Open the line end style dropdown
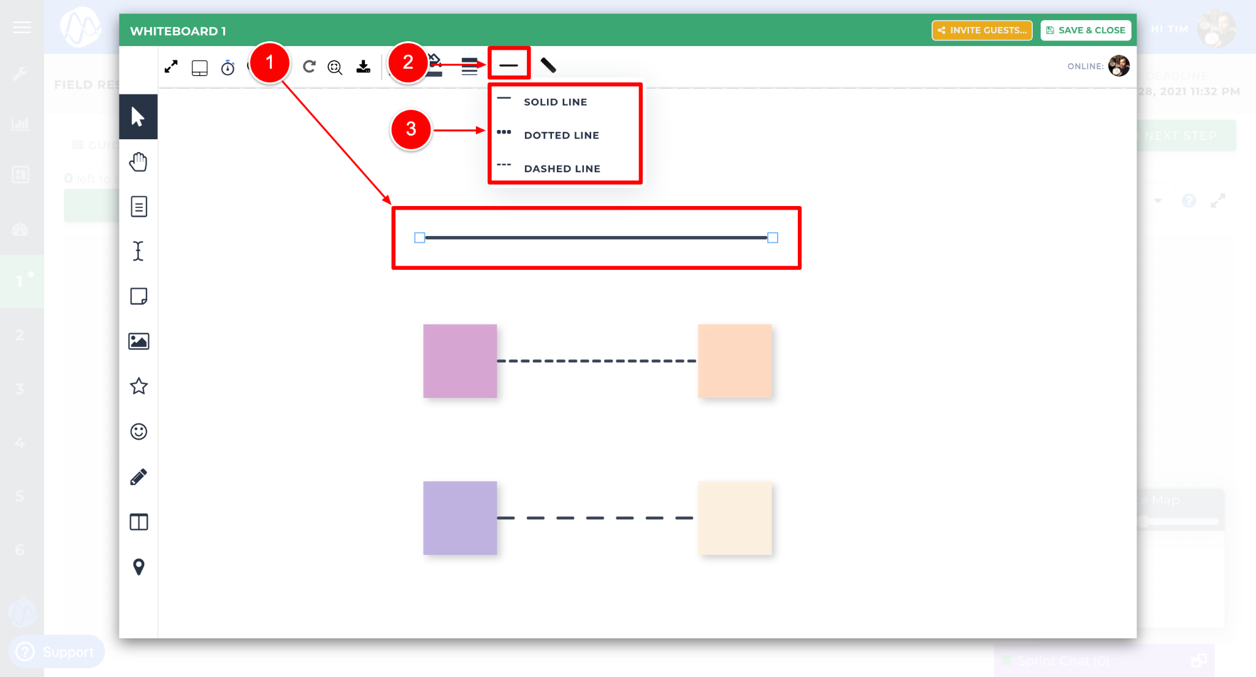Screen dimensions: 1256x677 (x=548, y=65)
